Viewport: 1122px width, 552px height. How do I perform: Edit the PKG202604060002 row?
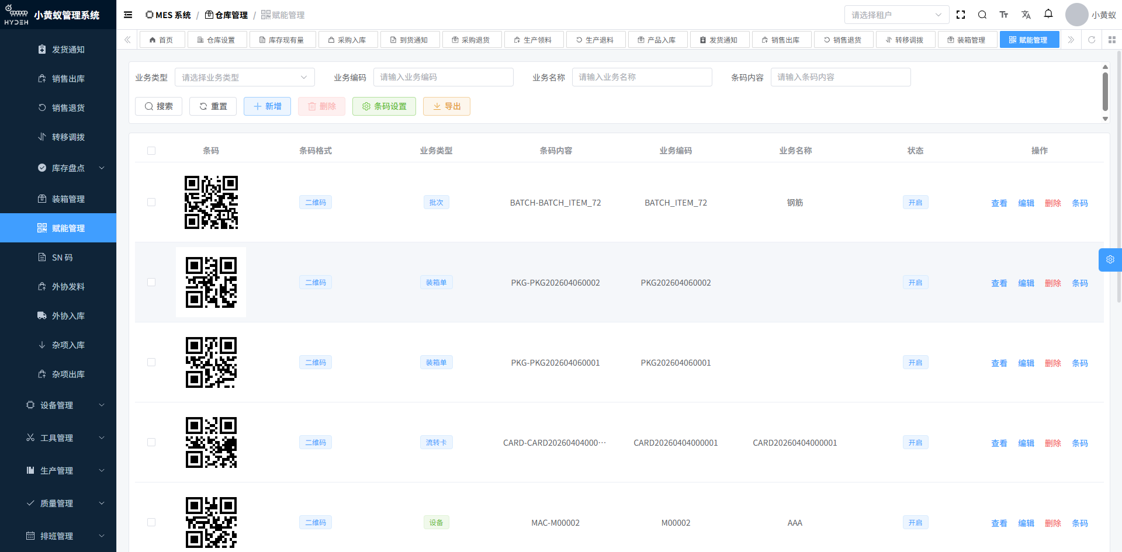(1026, 283)
